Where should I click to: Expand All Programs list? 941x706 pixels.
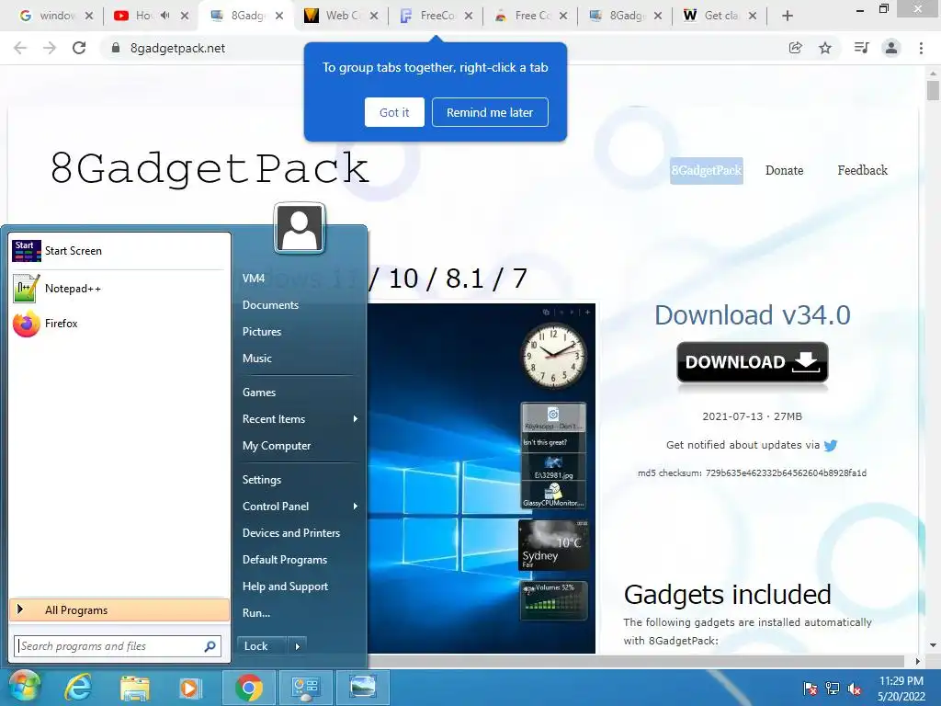(x=119, y=610)
